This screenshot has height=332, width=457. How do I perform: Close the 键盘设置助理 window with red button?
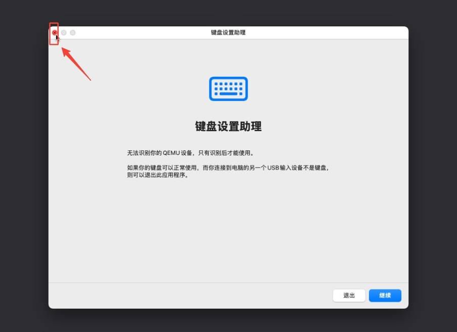click(x=55, y=33)
